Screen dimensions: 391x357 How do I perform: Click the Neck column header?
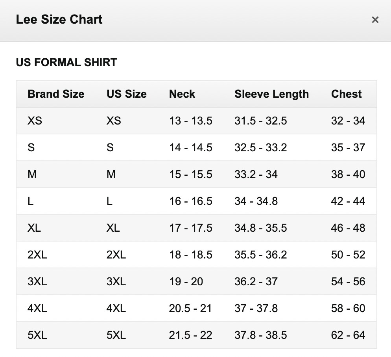182,94
